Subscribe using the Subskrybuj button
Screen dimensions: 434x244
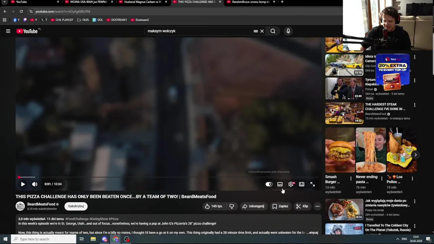tap(76, 206)
